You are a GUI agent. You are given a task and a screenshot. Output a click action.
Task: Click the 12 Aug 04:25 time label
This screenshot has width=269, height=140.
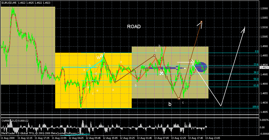(76, 138)
